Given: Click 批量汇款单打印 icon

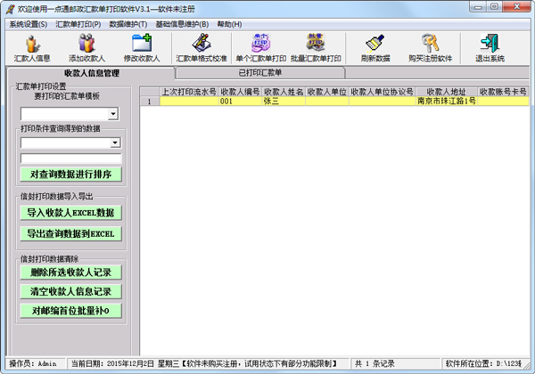Looking at the screenshot, I should 316,48.
